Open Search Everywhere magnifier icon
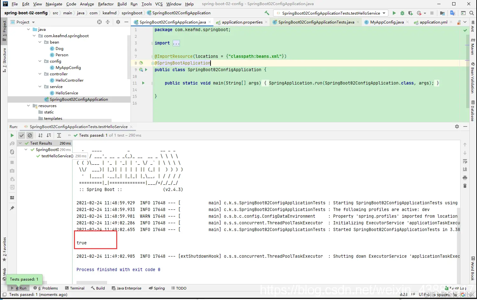Screen dimensions: 477x300 pos(472,13)
